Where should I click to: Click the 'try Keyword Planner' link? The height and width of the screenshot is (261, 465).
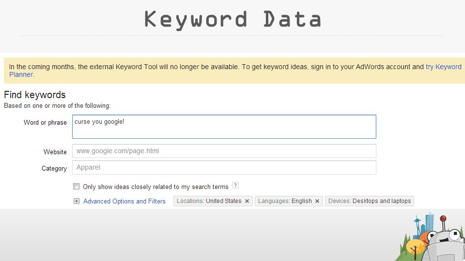coord(443,67)
